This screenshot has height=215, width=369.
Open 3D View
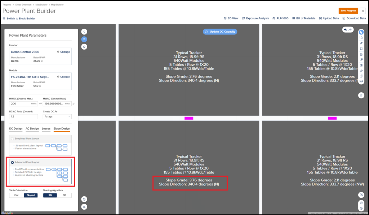(231, 18)
